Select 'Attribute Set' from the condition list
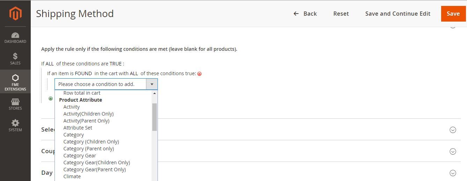Screen dimensions: 467x181 [78, 128]
